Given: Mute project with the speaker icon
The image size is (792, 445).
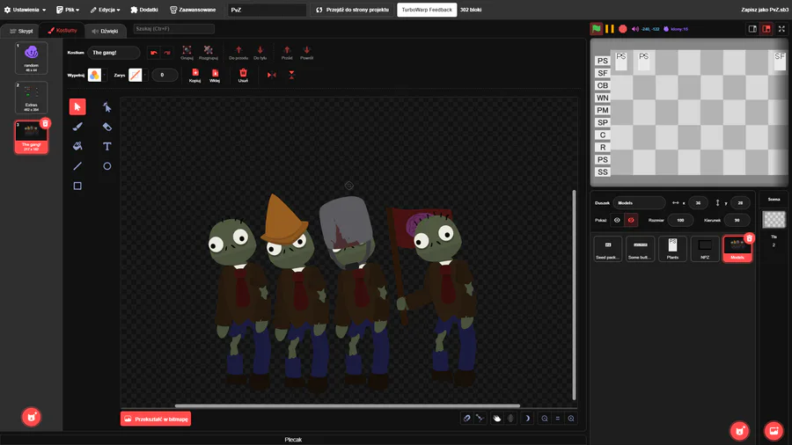Looking at the screenshot, I should 634,29.
